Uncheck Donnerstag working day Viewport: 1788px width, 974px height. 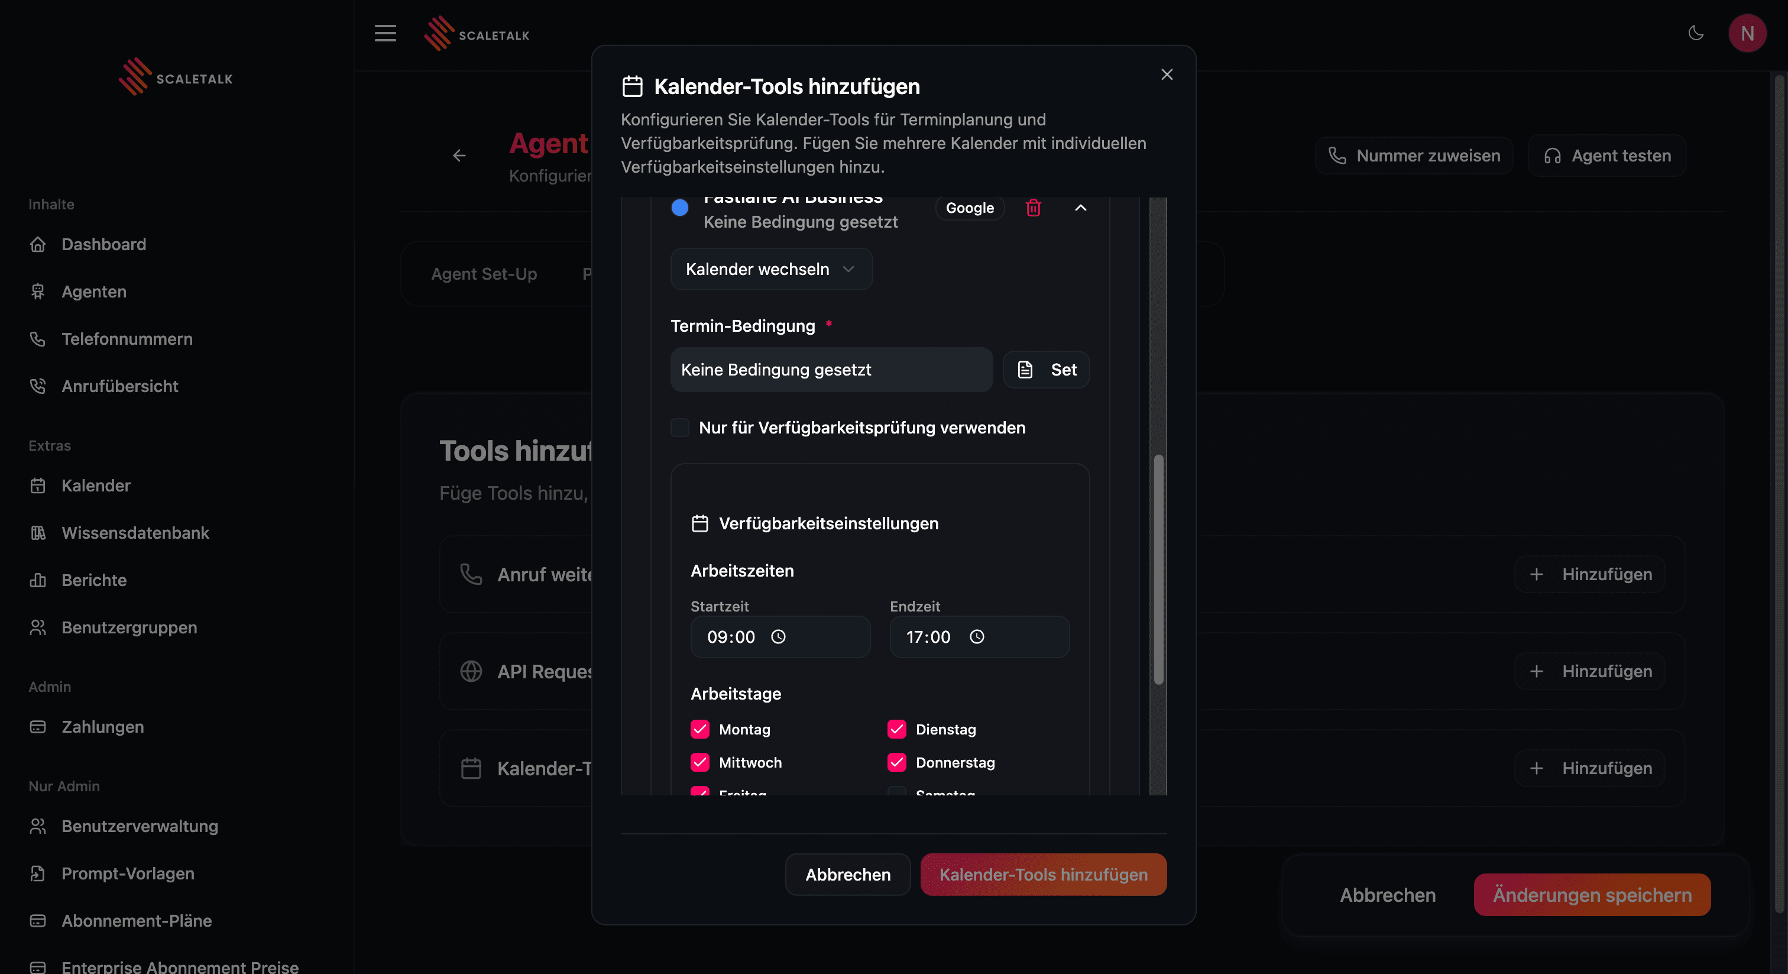(x=897, y=762)
